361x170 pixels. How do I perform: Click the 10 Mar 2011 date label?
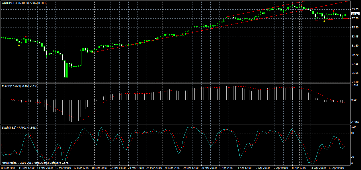point(8,168)
